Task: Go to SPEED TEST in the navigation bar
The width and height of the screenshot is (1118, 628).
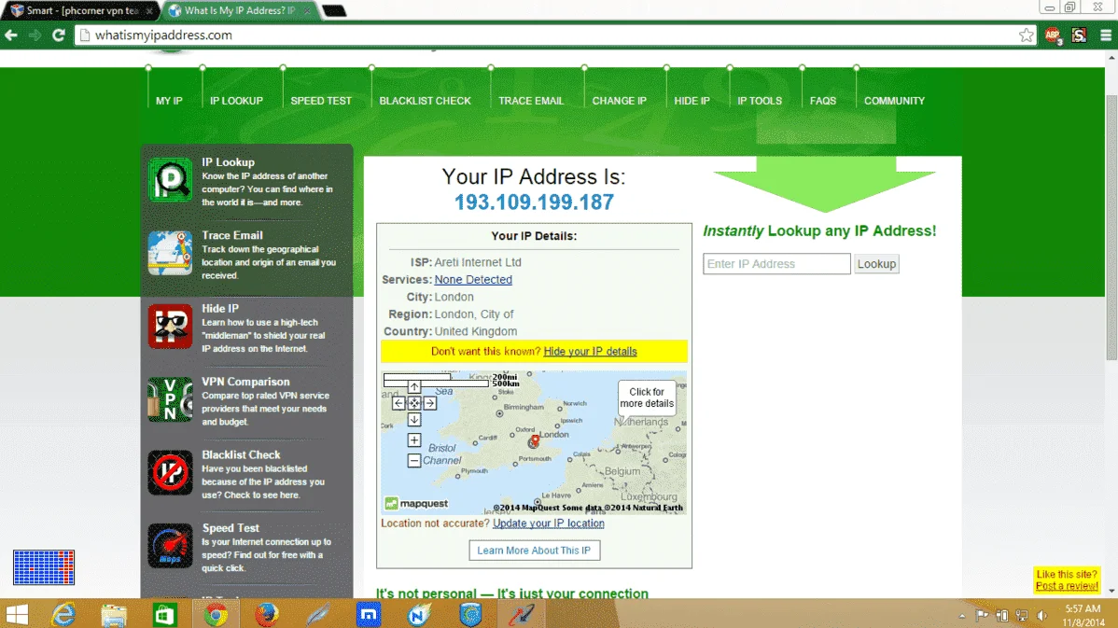Action: (x=321, y=101)
